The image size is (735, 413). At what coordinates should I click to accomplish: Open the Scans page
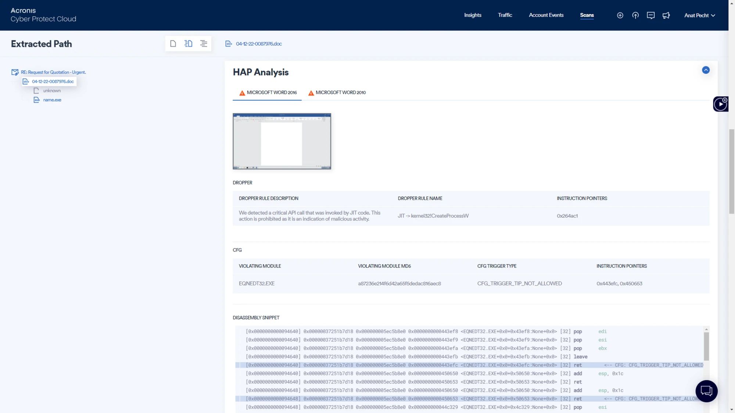[587, 15]
